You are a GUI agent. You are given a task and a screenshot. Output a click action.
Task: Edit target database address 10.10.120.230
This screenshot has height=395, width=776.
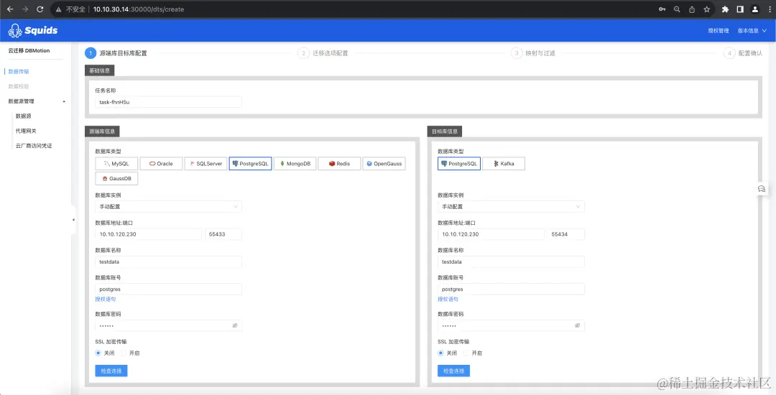click(491, 234)
